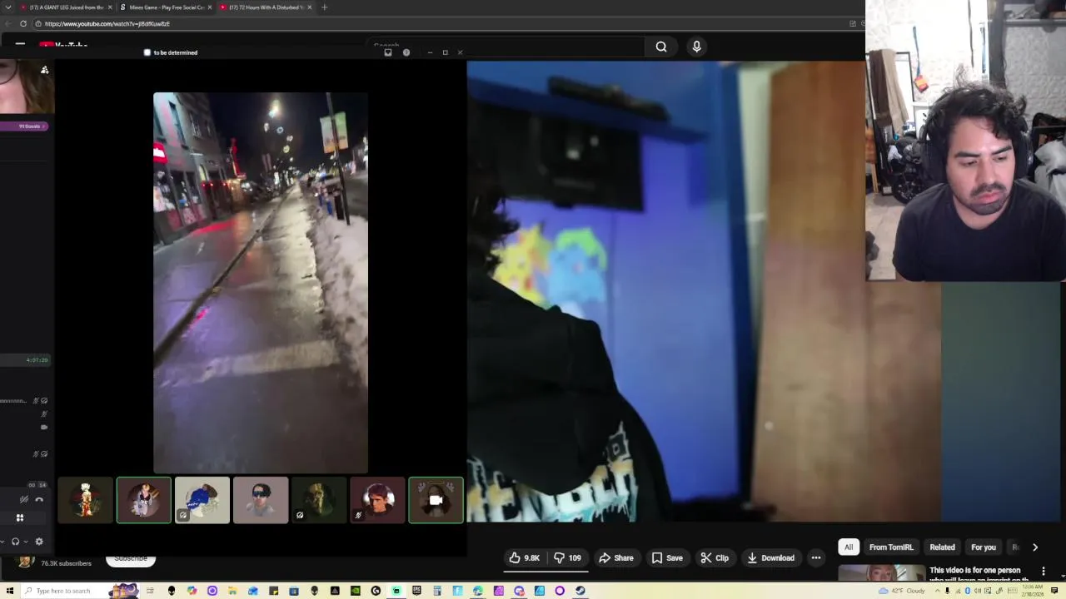Open the YouTube hamburger guide menu
The width and height of the screenshot is (1066, 599).
coord(20,47)
